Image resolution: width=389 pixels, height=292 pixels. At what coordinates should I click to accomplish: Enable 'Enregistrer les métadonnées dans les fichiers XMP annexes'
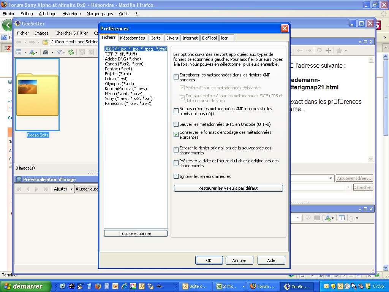click(176, 77)
